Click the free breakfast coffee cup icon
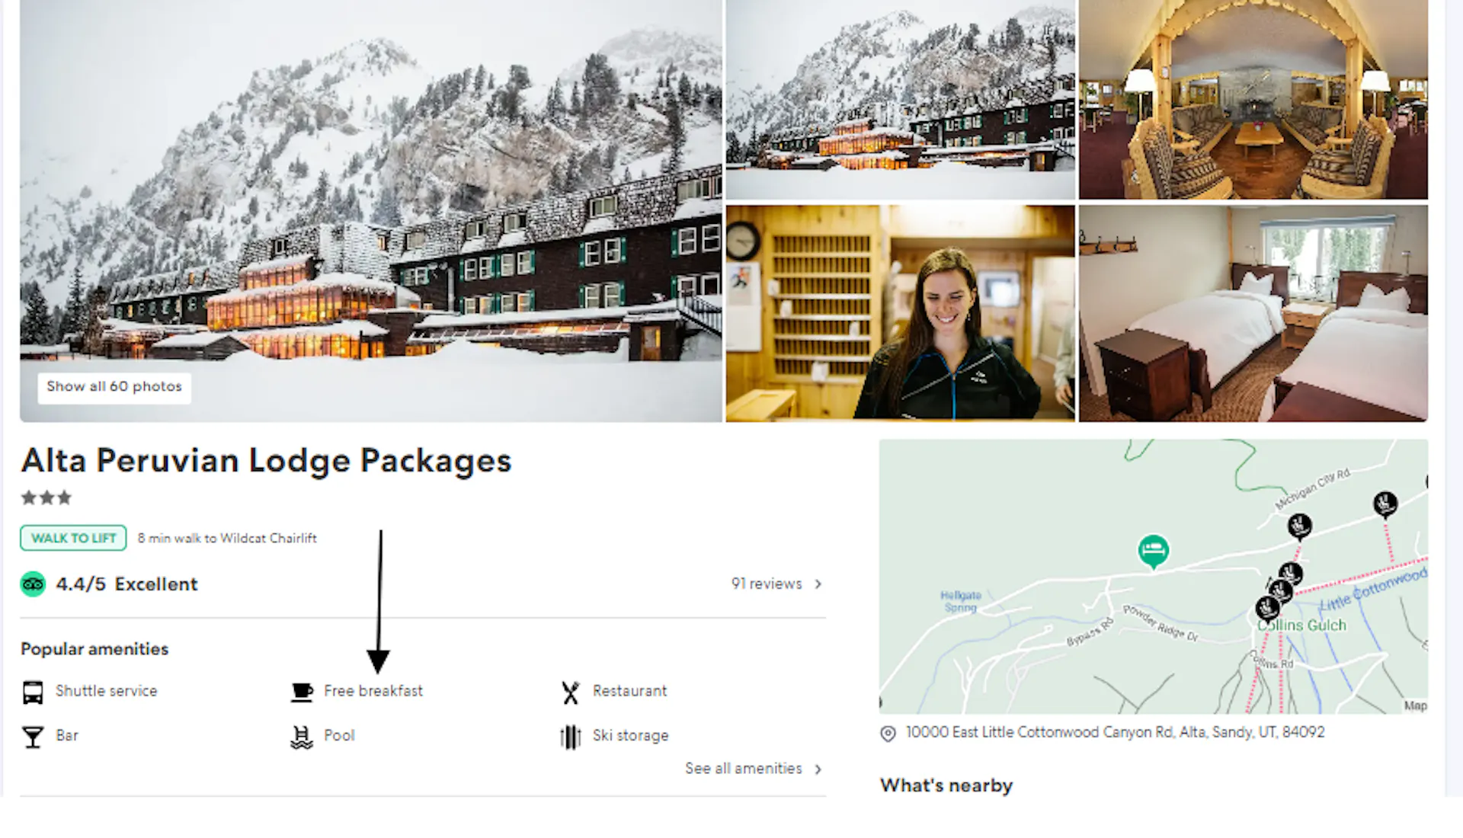The height and width of the screenshot is (838, 1463). pyautogui.click(x=302, y=692)
